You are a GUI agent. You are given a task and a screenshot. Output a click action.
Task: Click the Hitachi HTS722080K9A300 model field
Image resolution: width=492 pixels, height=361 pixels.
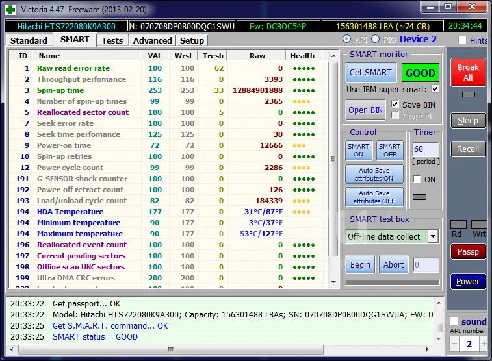(66, 26)
